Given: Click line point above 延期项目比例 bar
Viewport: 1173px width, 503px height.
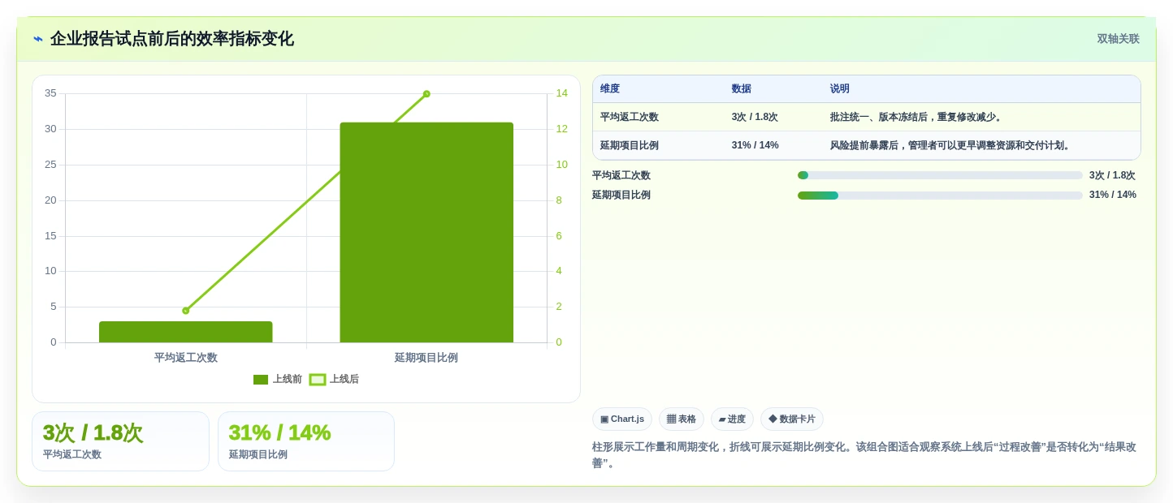Looking at the screenshot, I should 426,94.
